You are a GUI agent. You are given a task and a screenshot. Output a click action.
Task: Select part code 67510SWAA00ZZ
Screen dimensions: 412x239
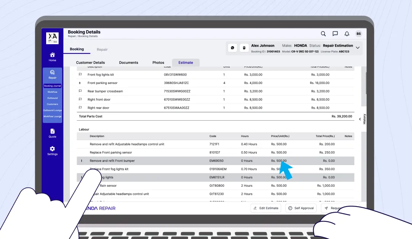coord(177,108)
